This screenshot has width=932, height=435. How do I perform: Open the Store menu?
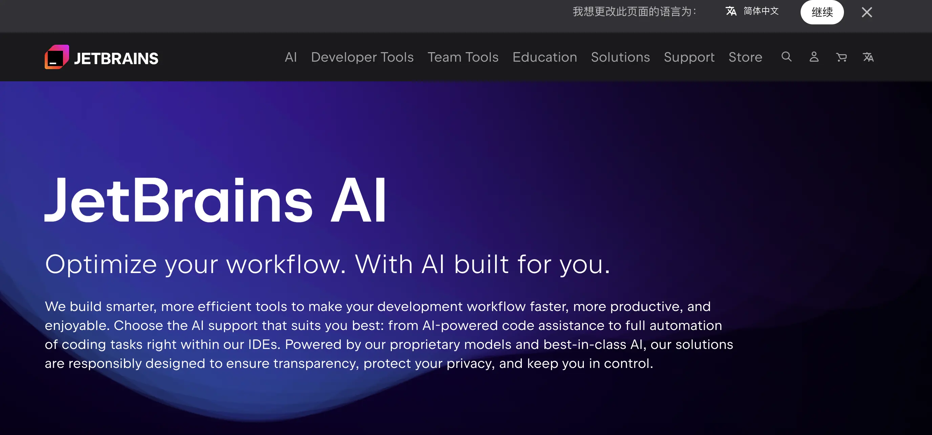coord(745,57)
